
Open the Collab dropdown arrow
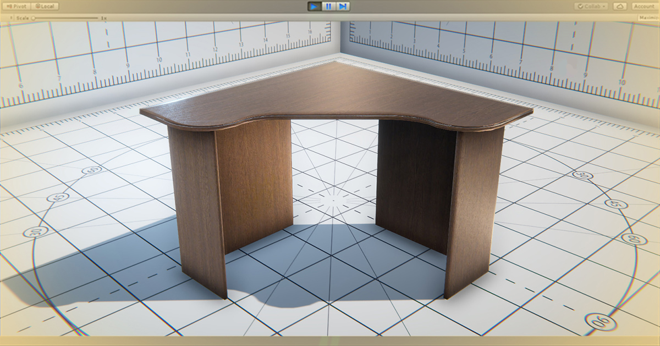click(604, 6)
